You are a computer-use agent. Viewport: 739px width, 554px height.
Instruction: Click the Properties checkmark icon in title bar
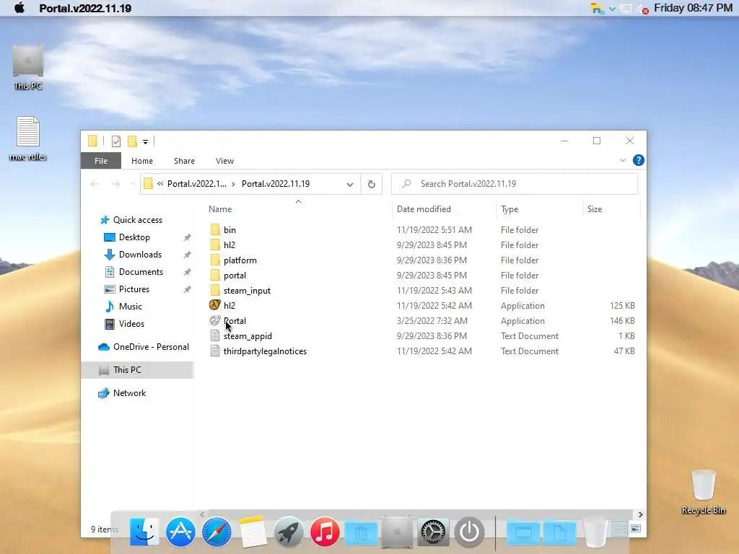(116, 141)
